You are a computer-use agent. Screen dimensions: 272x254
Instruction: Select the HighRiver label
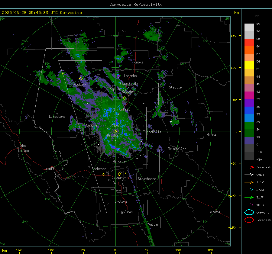[125, 212]
